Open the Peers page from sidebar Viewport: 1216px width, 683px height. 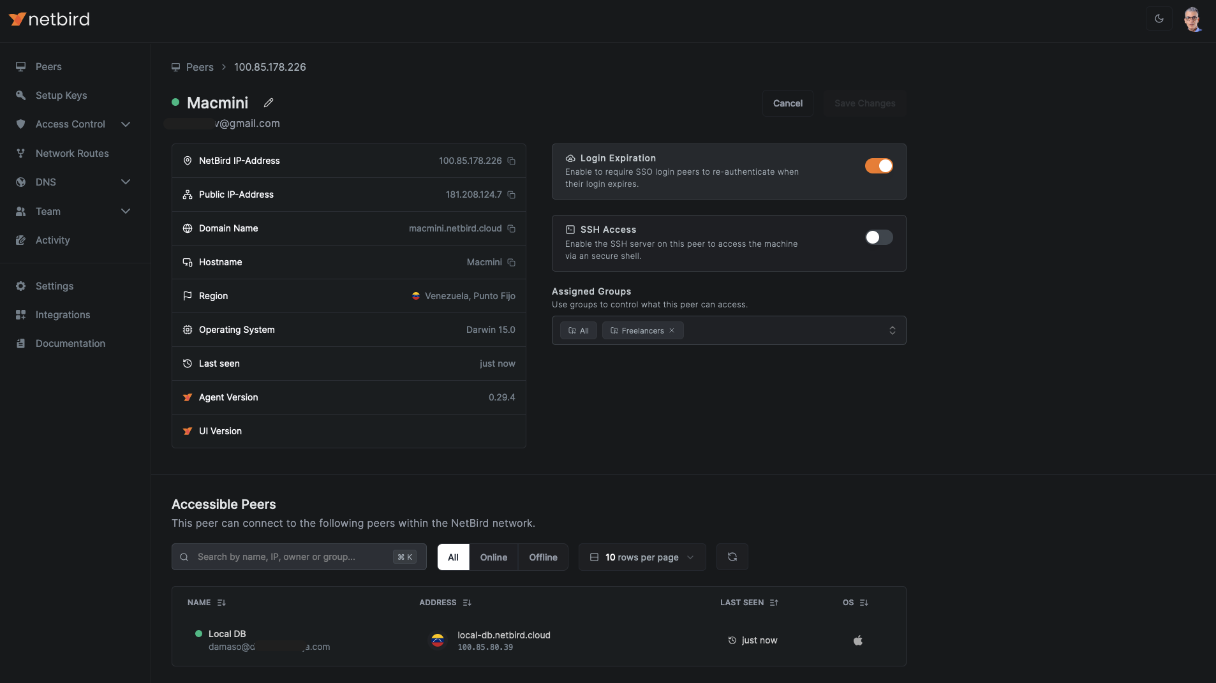click(x=48, y=66)
